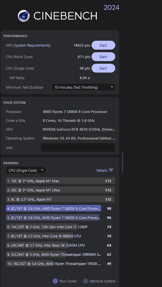Start the CPU Multi Core test
This screenshot has width=162, height=287.
(x=103, y=57)
